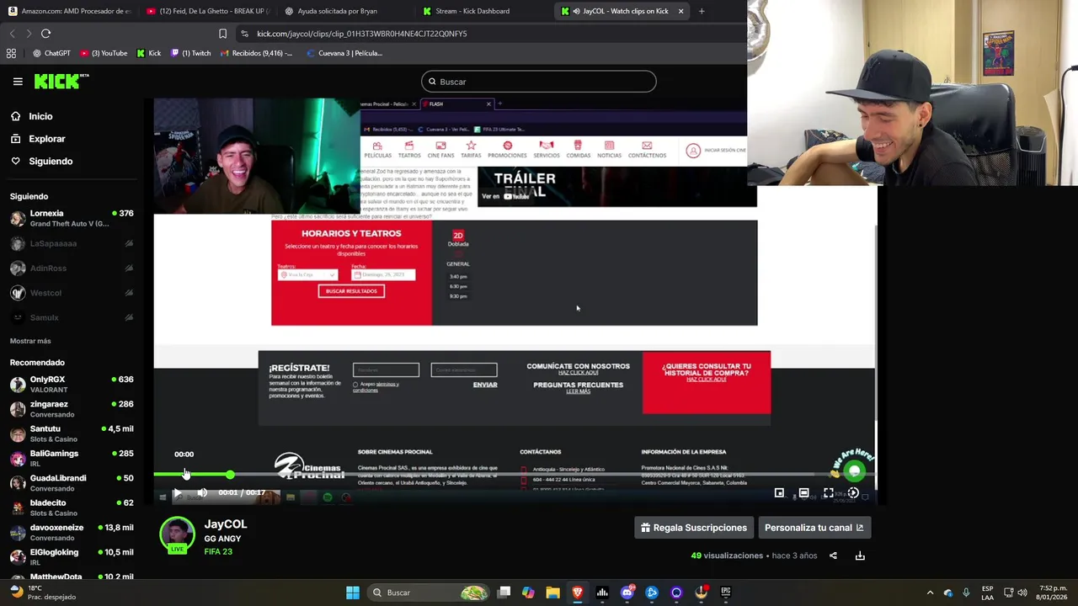Open OnlyRGX recommended channel

click(x=72, y=385)
